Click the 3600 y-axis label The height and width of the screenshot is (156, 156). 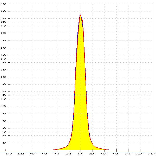pyautogui.click(x=4, y=18)
